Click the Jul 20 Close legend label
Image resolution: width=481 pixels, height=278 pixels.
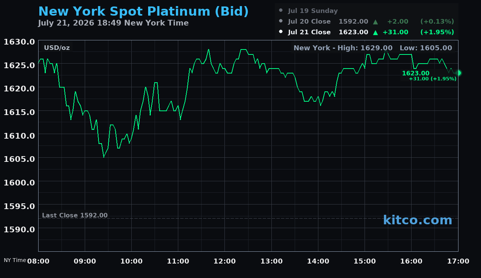[309, 22]
